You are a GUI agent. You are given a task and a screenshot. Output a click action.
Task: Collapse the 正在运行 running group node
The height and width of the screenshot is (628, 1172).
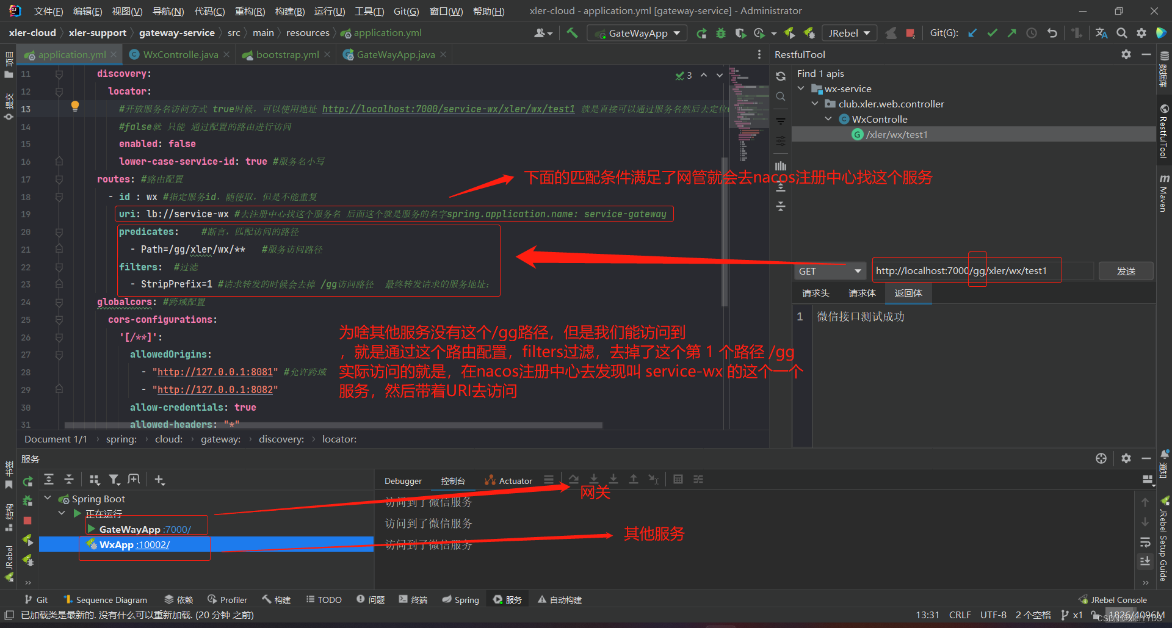click(x=62, y=513)
